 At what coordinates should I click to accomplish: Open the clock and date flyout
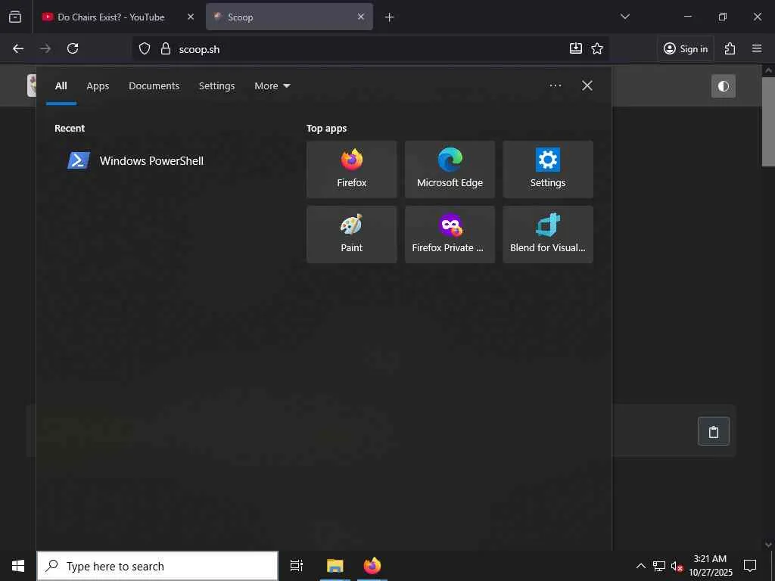click(710, 566)
